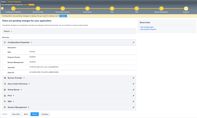The image size is (197, 118).
Task: Click the Pool hierarchy icon
Action: [5, 95]
